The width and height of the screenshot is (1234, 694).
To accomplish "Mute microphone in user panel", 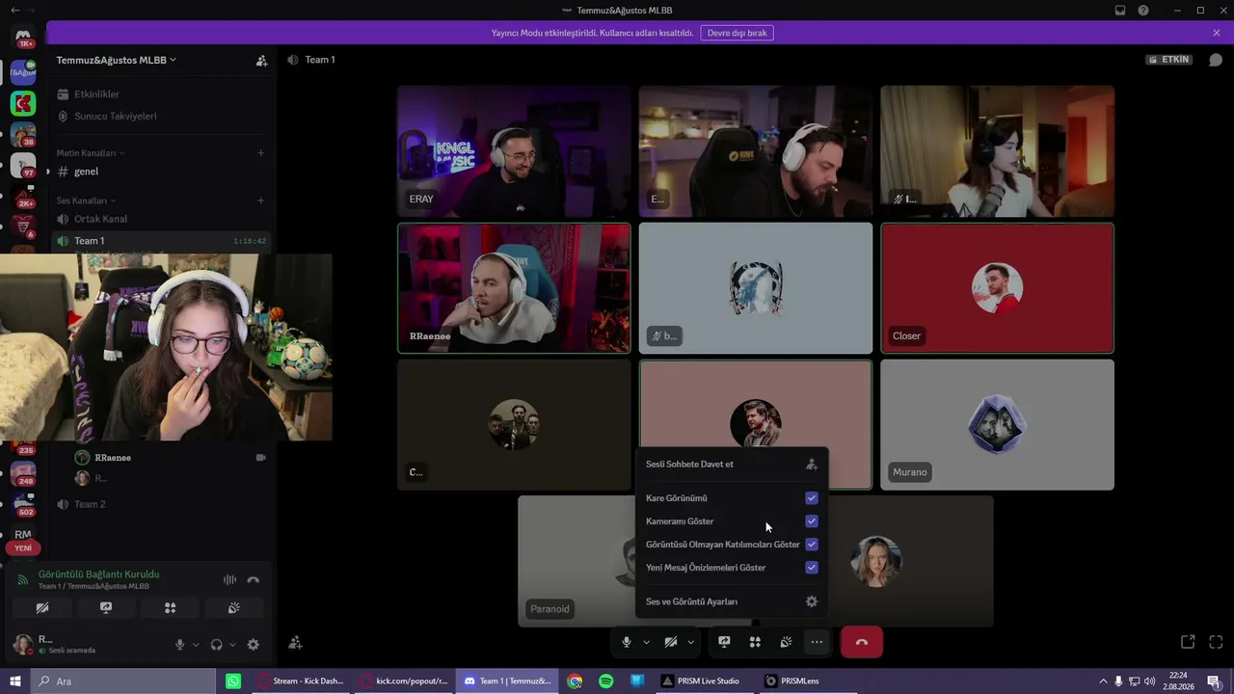I will (179, 645).
